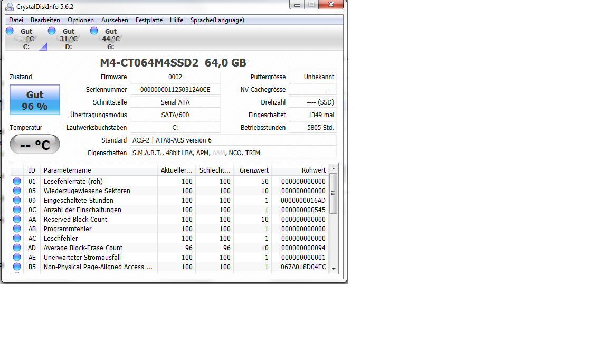Image resolution: width=608 pixels, height=342 pixels.
Task: Click the S.M.A.R.T. list scrollbar thumb
Action: click(333, 193)
